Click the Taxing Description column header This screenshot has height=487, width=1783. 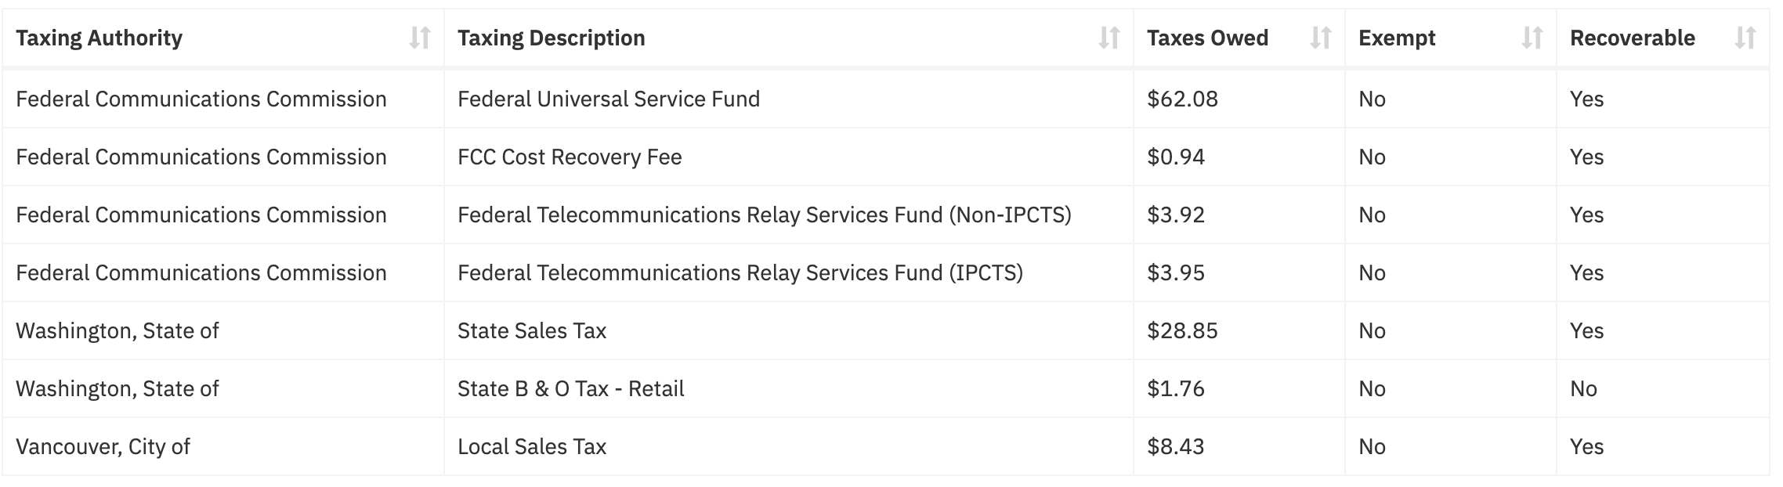pyautogui.click(x=789, y=38)
